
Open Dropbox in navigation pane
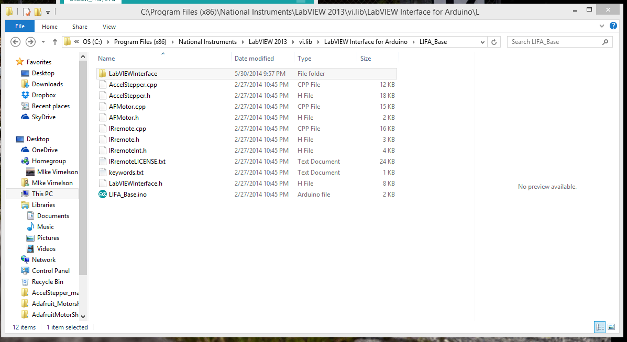[x=43, y=95]
